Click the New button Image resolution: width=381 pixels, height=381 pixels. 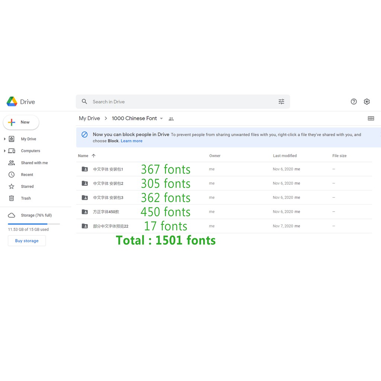tap(21, 122)
